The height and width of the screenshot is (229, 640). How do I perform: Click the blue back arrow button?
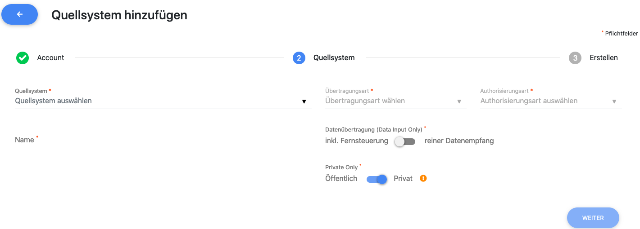point(20,14)
